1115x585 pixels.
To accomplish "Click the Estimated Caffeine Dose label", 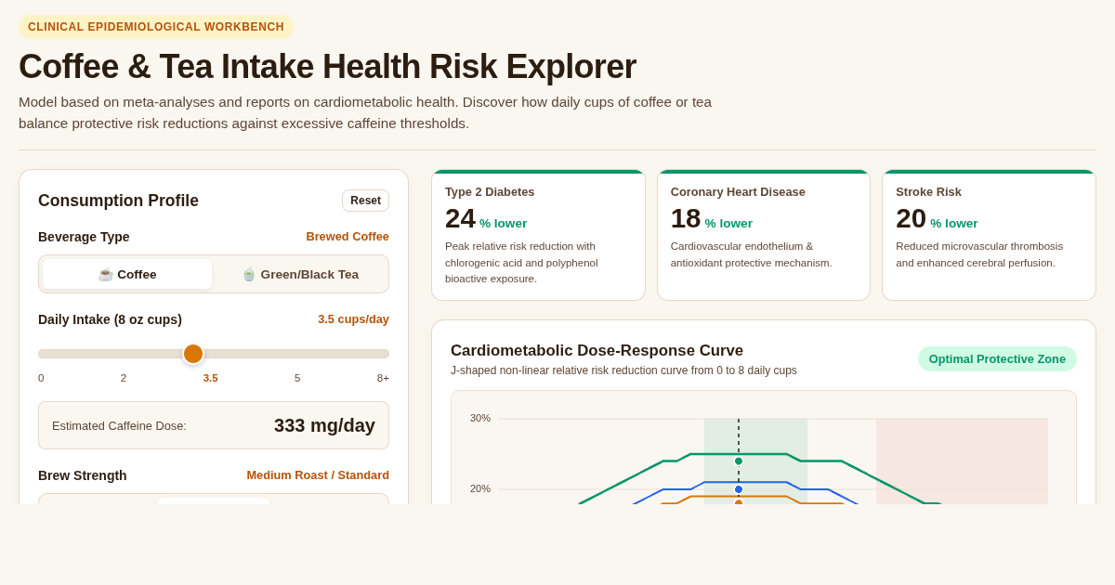I will (119, 425).
